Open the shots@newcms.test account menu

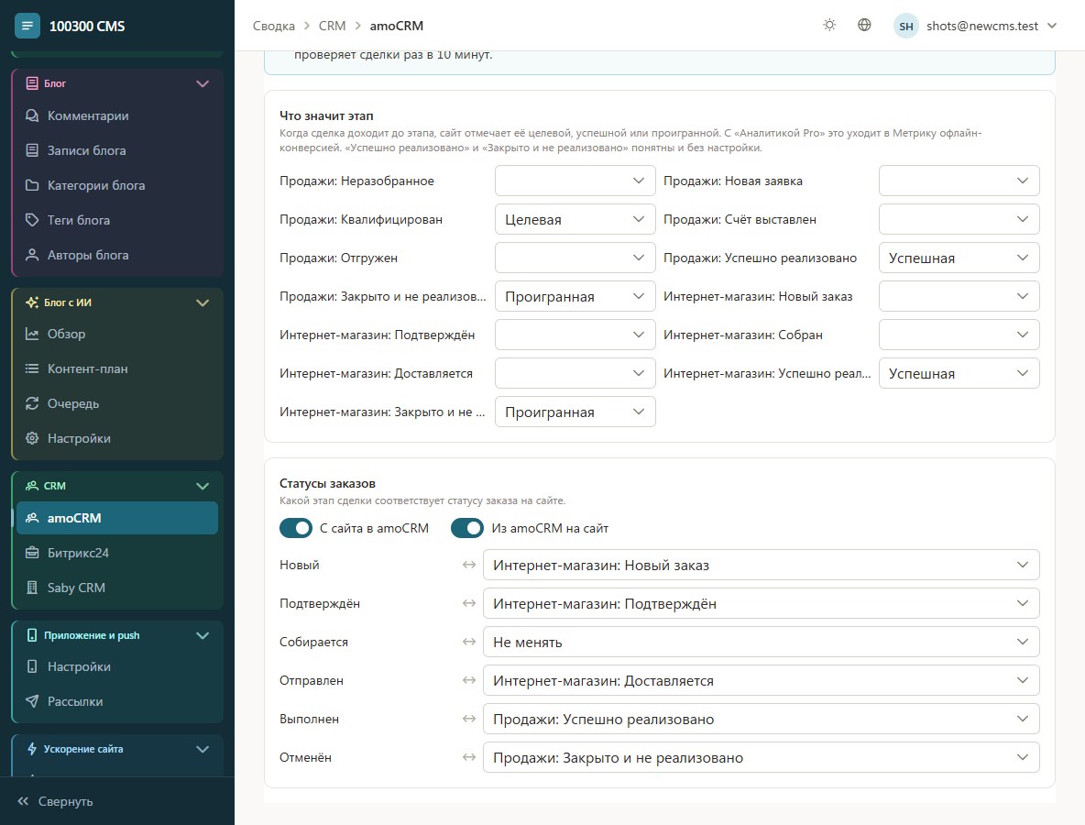(976, 26)
